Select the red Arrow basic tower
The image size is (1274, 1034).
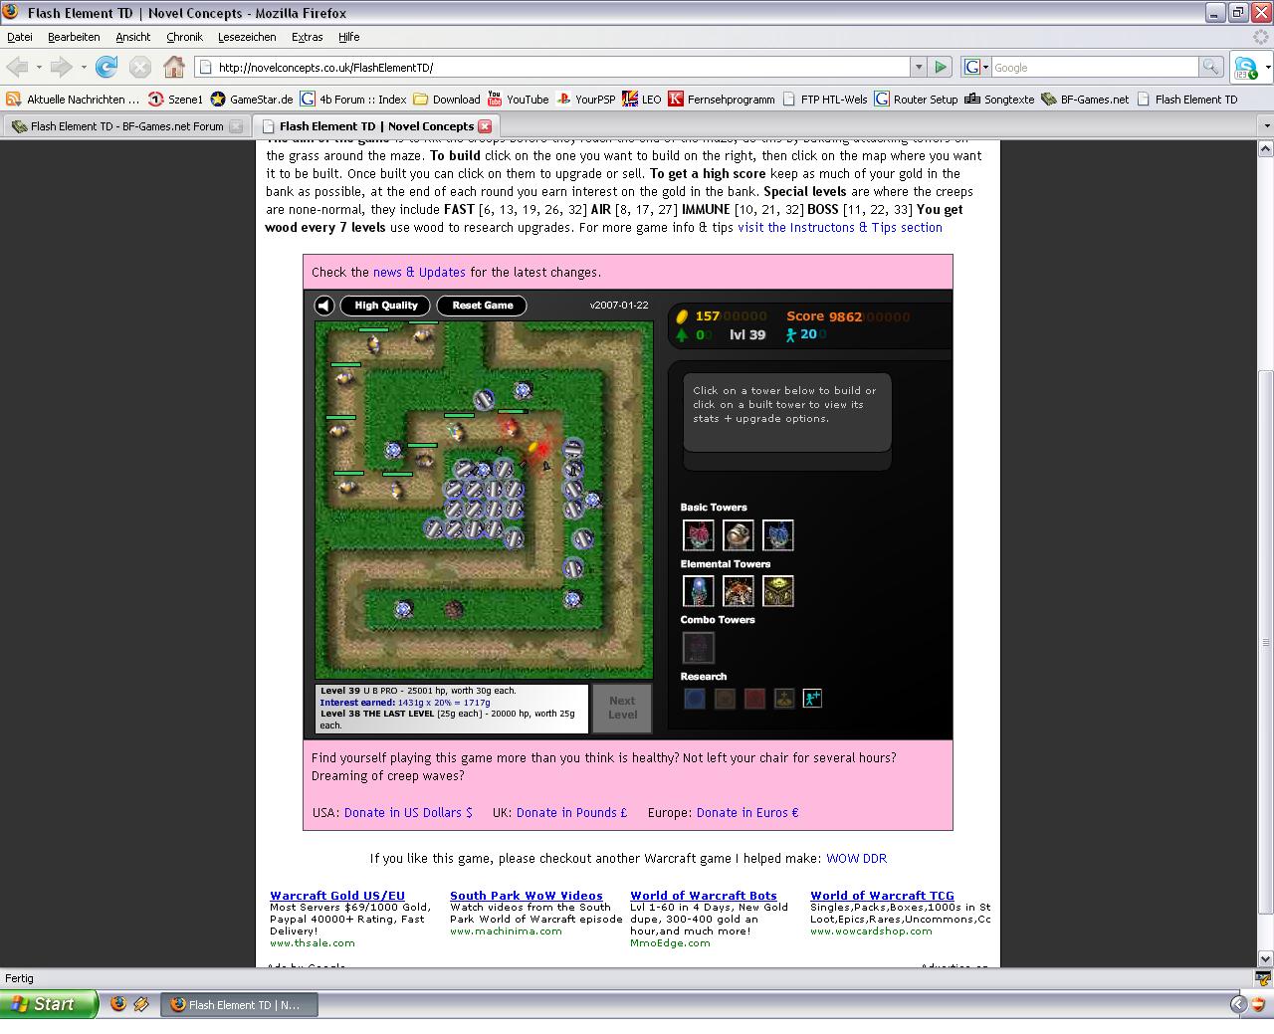tap(699, 535)
